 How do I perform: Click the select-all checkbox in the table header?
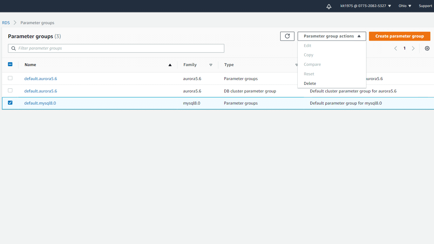[x=10, y=64]
